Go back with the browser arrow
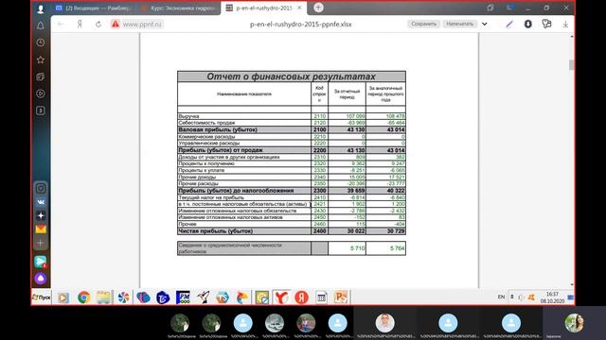This screenshot has width=606, height=340. pos(61,24)
